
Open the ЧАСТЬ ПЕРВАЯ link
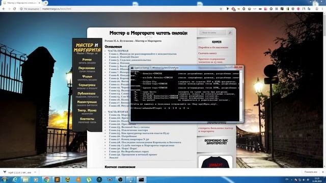[118, 51]
